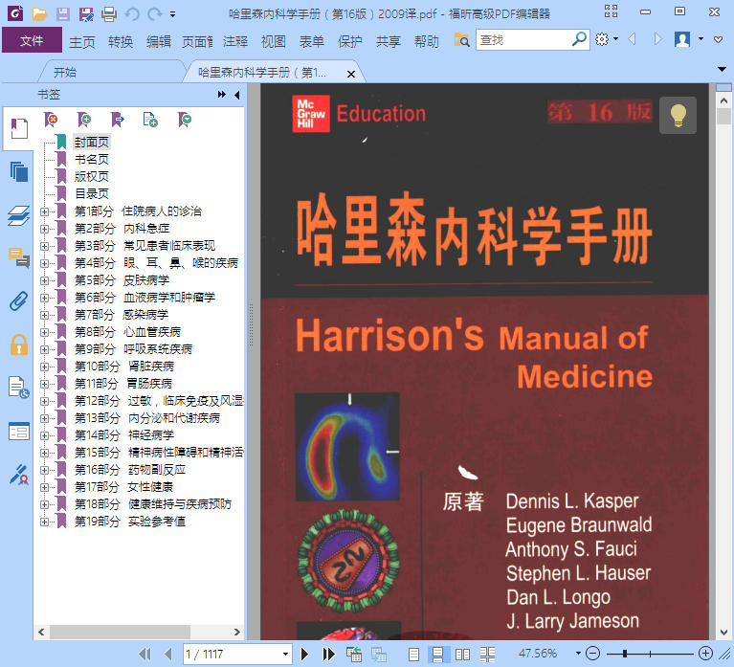
Task: Go to the first page
Action: click(x=145, y=654)
